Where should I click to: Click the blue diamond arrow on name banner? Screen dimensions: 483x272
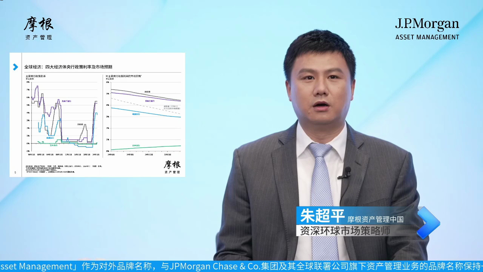[x=428, y=223]
